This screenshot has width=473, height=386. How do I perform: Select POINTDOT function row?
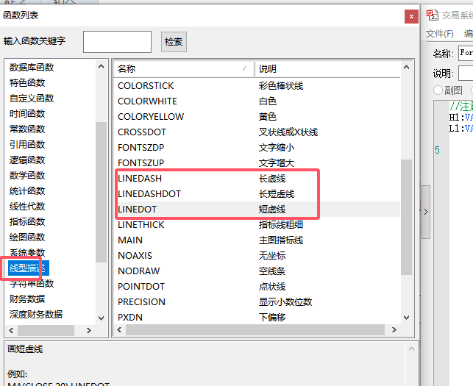(x=257, y=287)
